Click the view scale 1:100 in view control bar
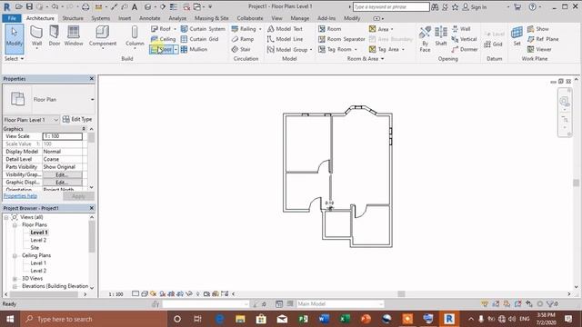Viewport: 582px width, 327px height. (x=115, y=294)
